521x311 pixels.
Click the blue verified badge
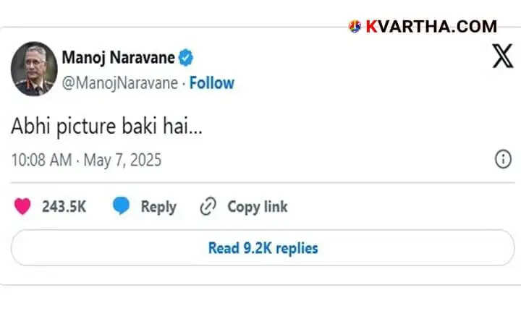pos(187,57)
